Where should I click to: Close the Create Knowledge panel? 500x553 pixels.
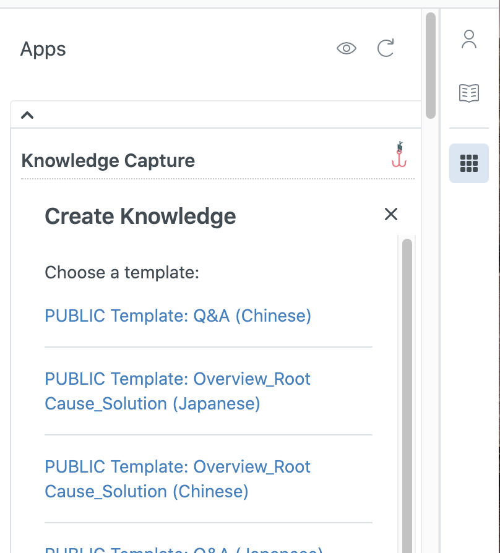click(390, 214)
